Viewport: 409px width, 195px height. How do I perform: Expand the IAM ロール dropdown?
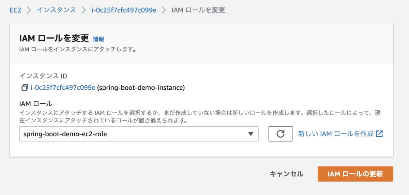coord(139,134)
